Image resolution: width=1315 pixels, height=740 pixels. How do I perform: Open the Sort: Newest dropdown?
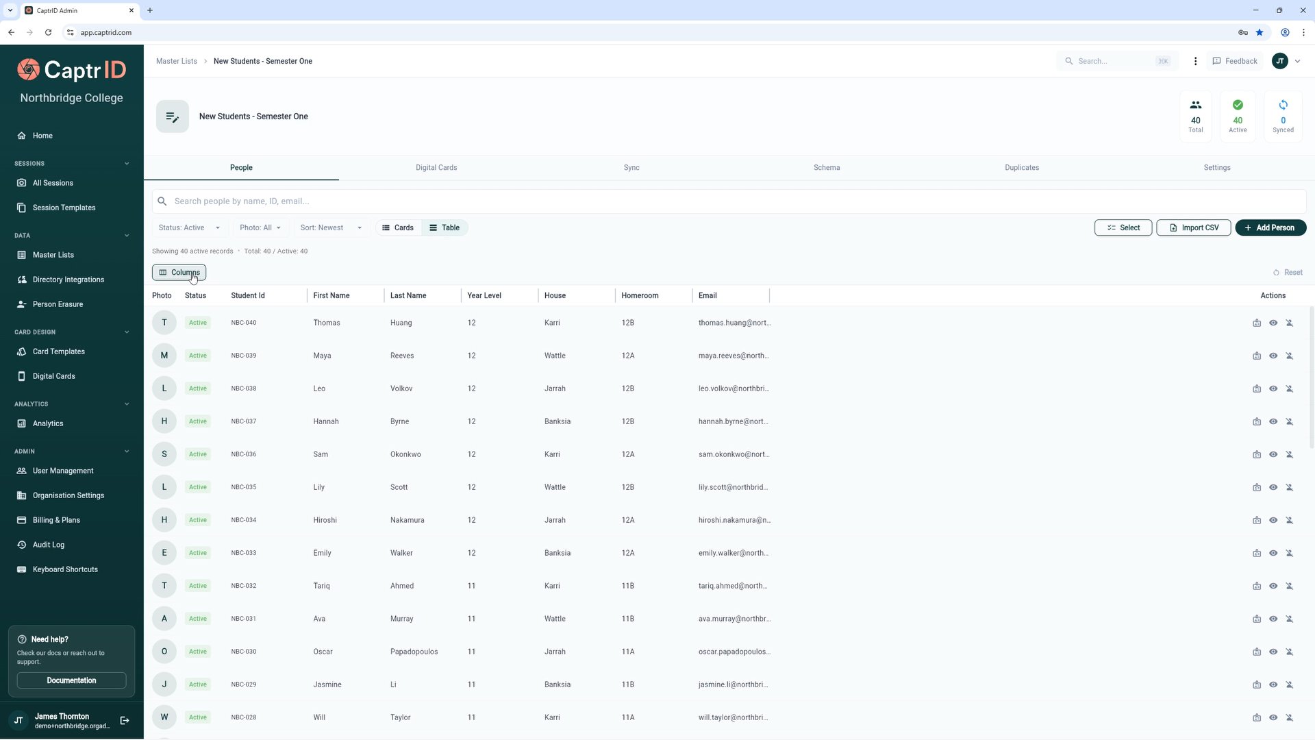(x=331, y=227)
